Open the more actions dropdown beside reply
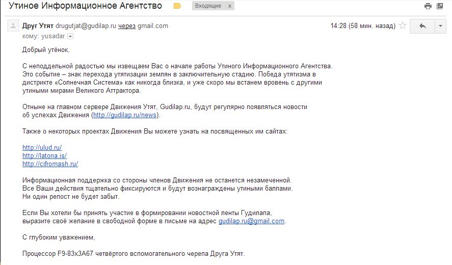Image resolution: width=452 pixels, height=265 pixels. click(440, 26)
